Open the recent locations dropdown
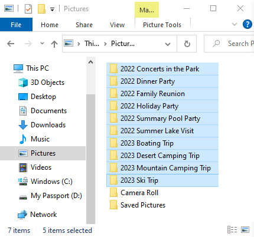This screenshot has height=237, width=254. 42,43
